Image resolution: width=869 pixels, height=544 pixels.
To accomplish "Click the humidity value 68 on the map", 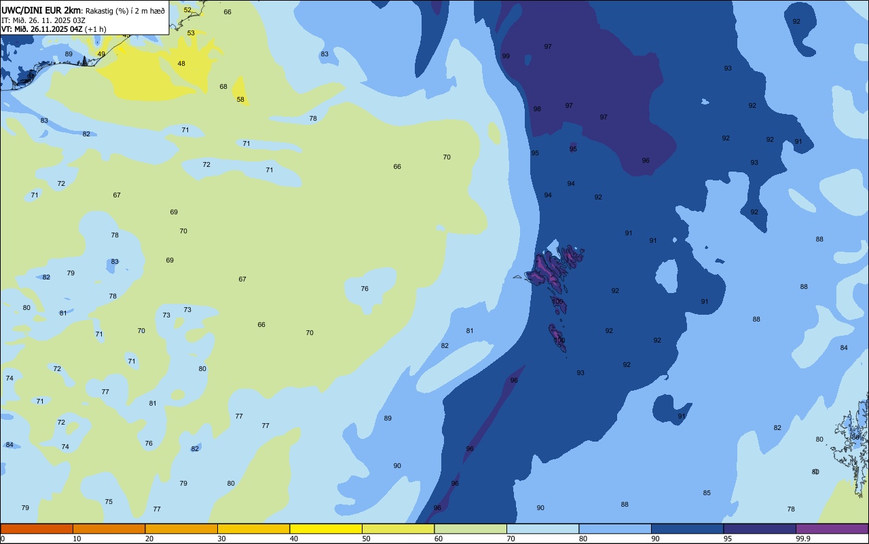I will (x=223, y=87).
